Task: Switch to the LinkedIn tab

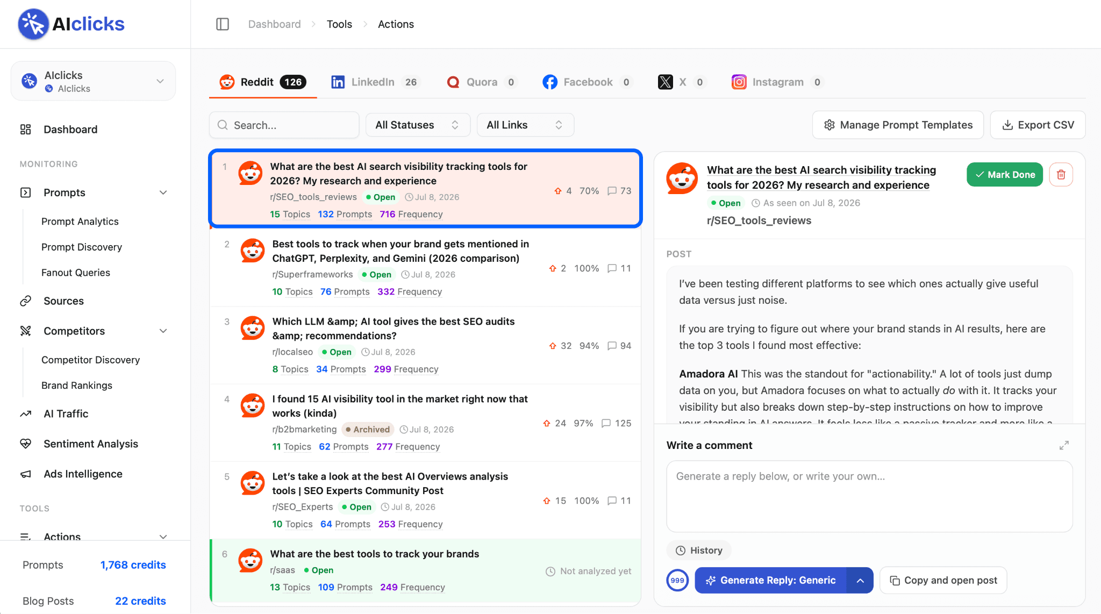Action: click(375, 82)
